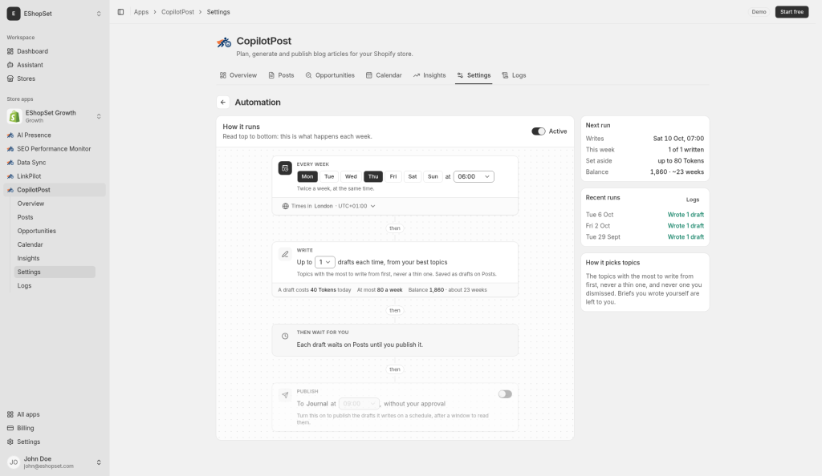The width and height of the screenshot is (822, 476).
Task: Open the disabled 09:00 publish time dropdown
Action: point(359,404)
